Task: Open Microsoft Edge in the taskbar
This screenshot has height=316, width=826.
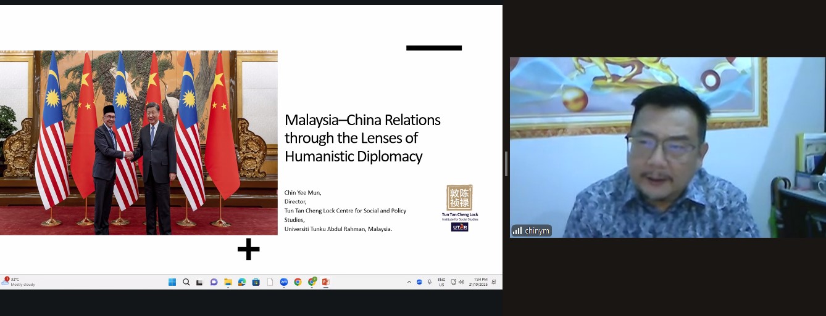Action: 242,282
